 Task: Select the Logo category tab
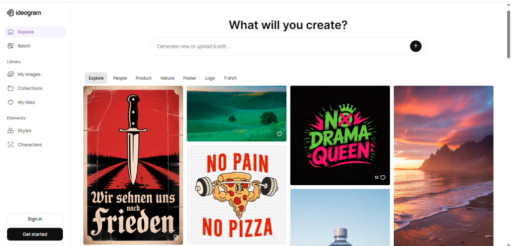(210, 78)
